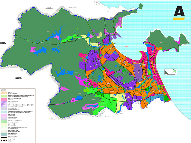191x143 pixels.
Task: Pick the Forestry Land teal swatch
Action: [4, 134]
